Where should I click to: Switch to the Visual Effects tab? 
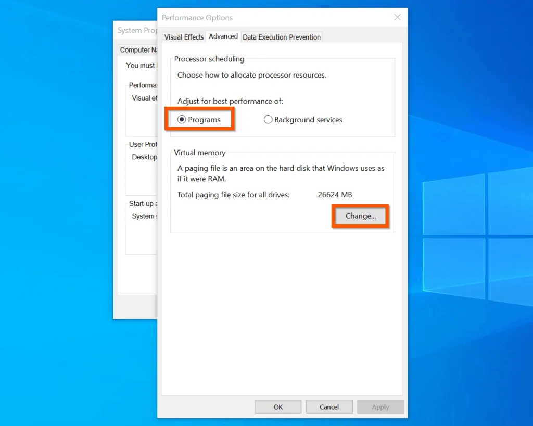point(184,37)
